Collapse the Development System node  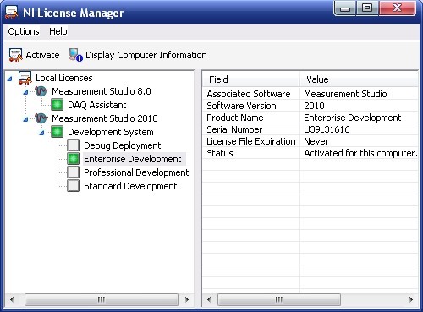[x=41, y=133]
